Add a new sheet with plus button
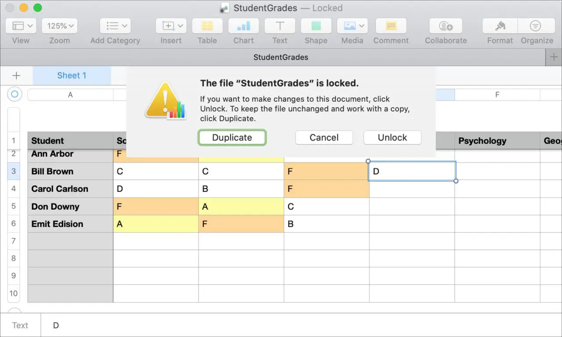The height and width of the screenshot is (337, 562). [x=16, y=75]
